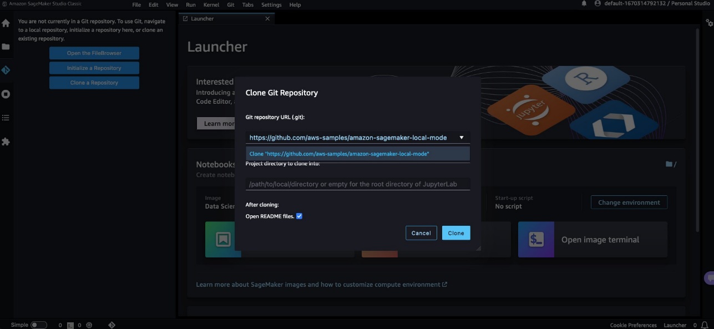The width and height of the screenshot is (714, 329).
Task: Click the kernel chip icon in status bar
Action: 89,325
